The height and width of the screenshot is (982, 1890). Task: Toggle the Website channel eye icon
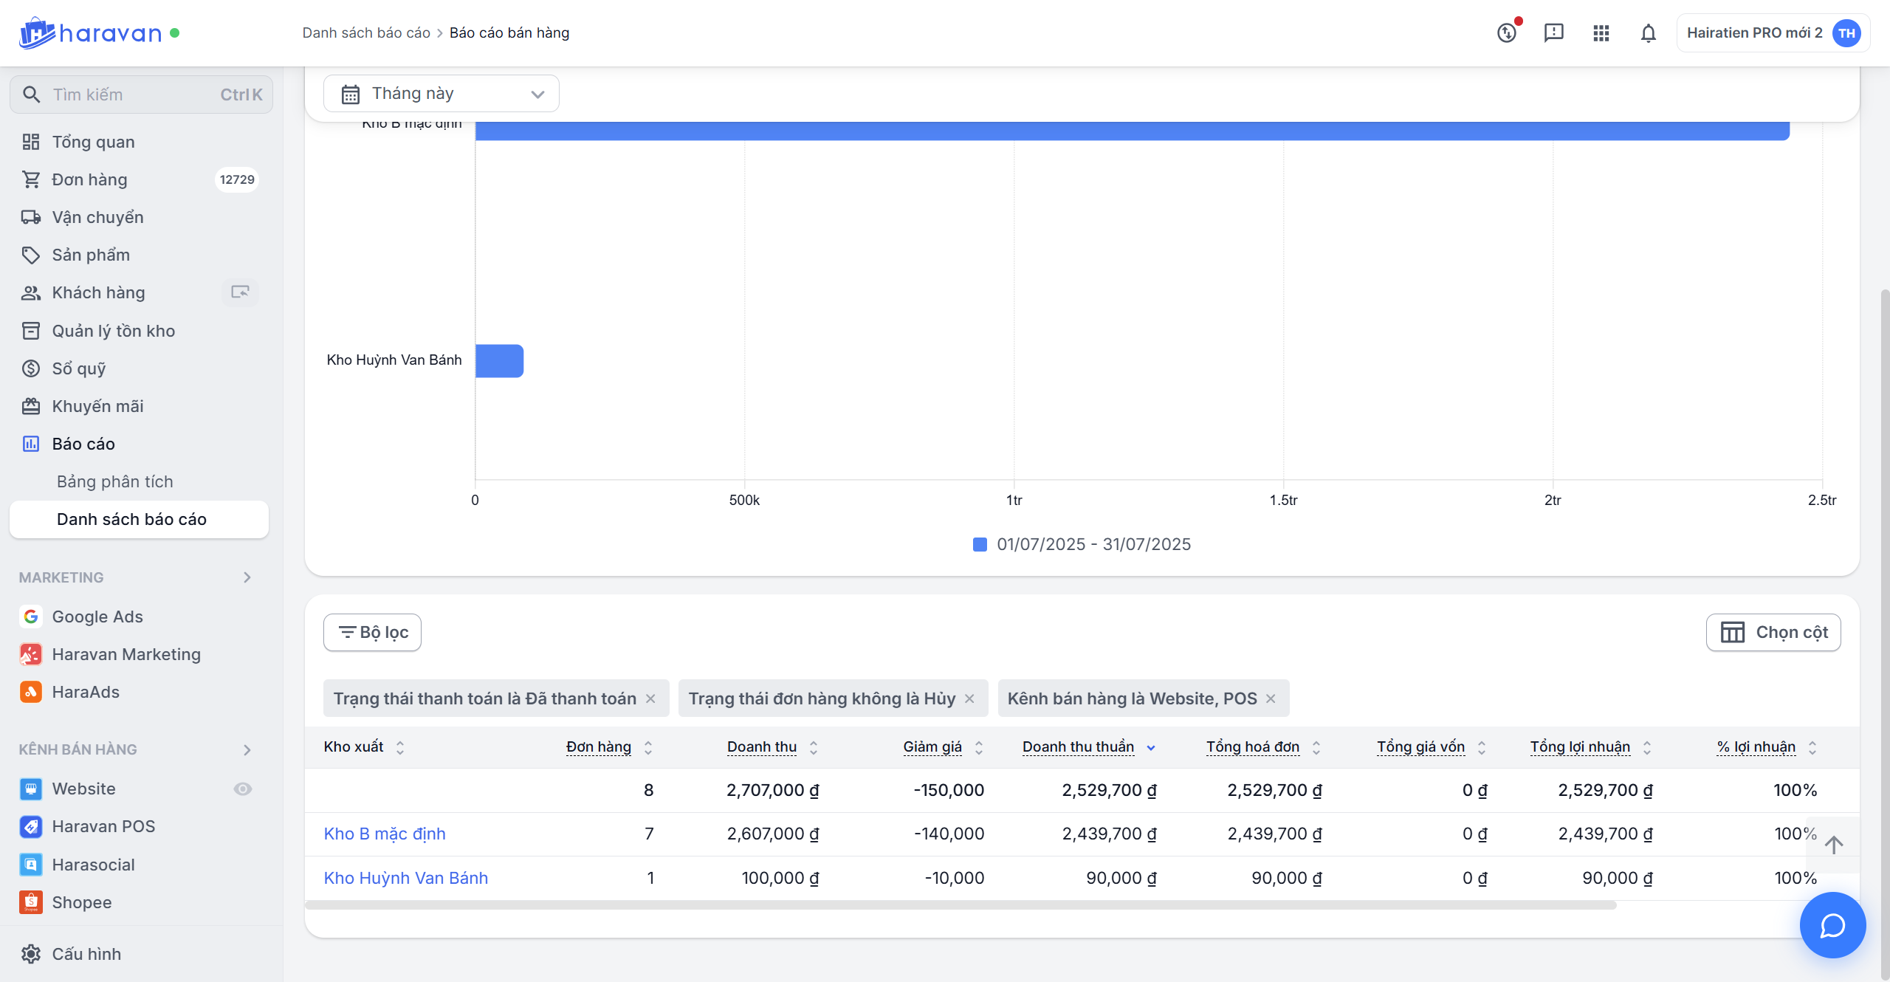(x=242, y=789)
